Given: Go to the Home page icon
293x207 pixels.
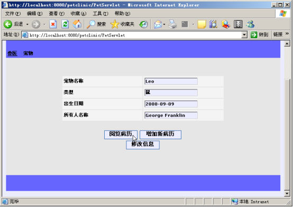Looking at the screenshot, I should [x=77, y=24].
